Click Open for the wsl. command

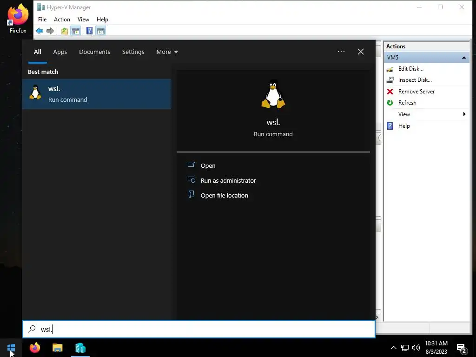[x=208, y=166]
